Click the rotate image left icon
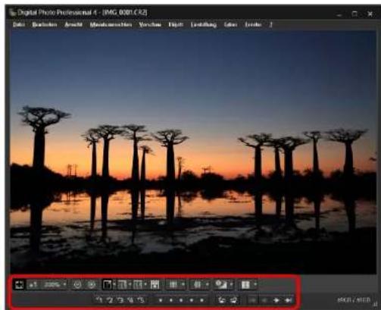This screenshot has width=381, height=310. (221, 300)
